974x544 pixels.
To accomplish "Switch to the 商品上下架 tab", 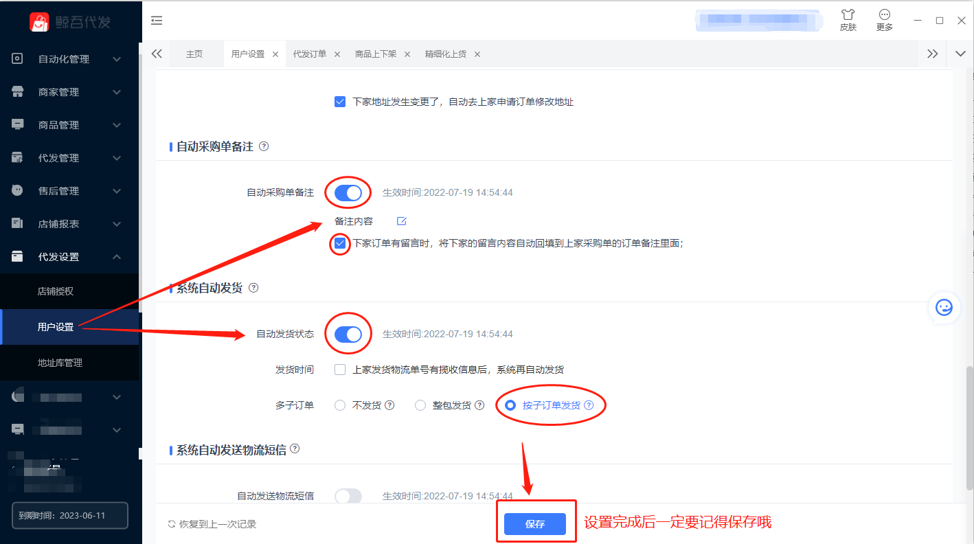I will (376, 54).
